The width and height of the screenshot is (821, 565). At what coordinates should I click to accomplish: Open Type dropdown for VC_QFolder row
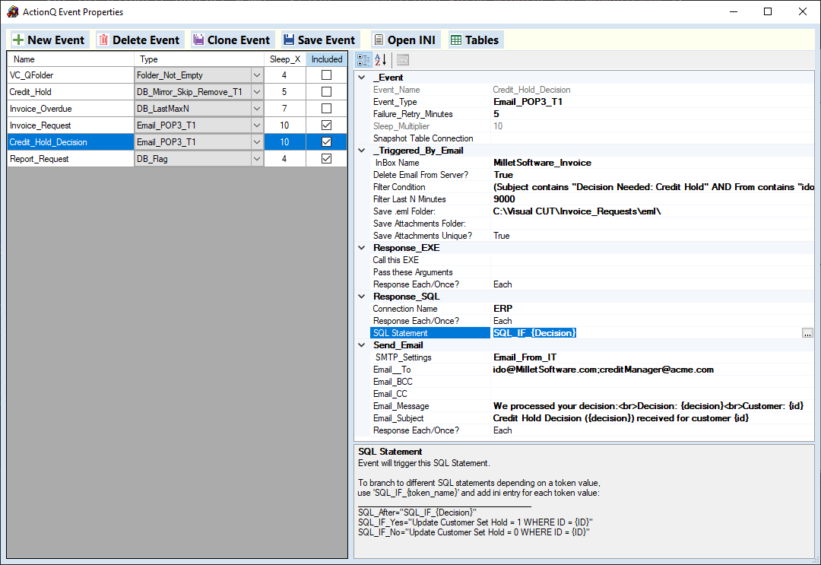(257, 75)
